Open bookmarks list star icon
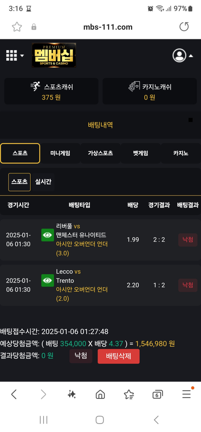Image resolution: width=201 pixels, height=432 pixels. [x=129, y=394]
